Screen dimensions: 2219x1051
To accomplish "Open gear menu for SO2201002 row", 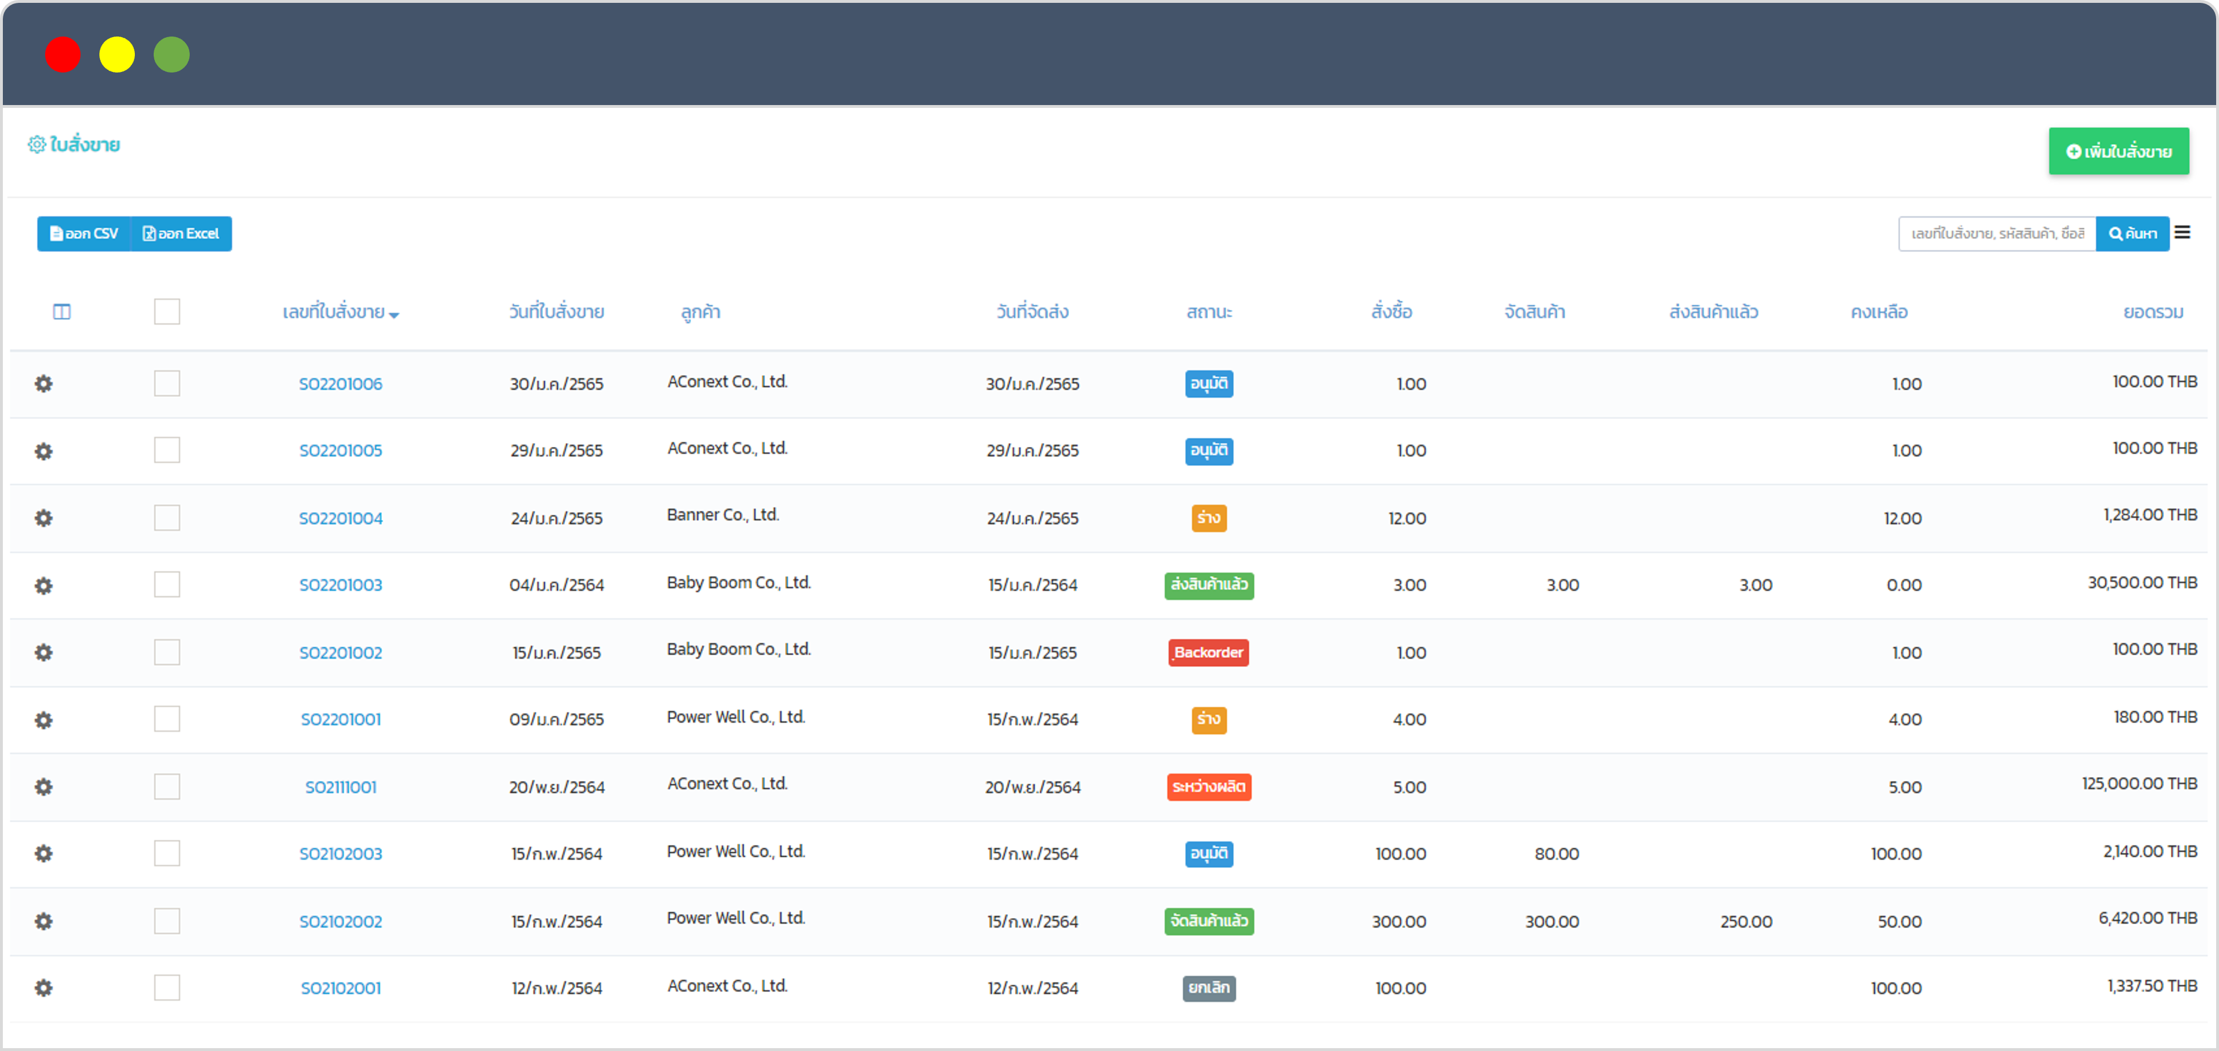I will pos(43,653).
